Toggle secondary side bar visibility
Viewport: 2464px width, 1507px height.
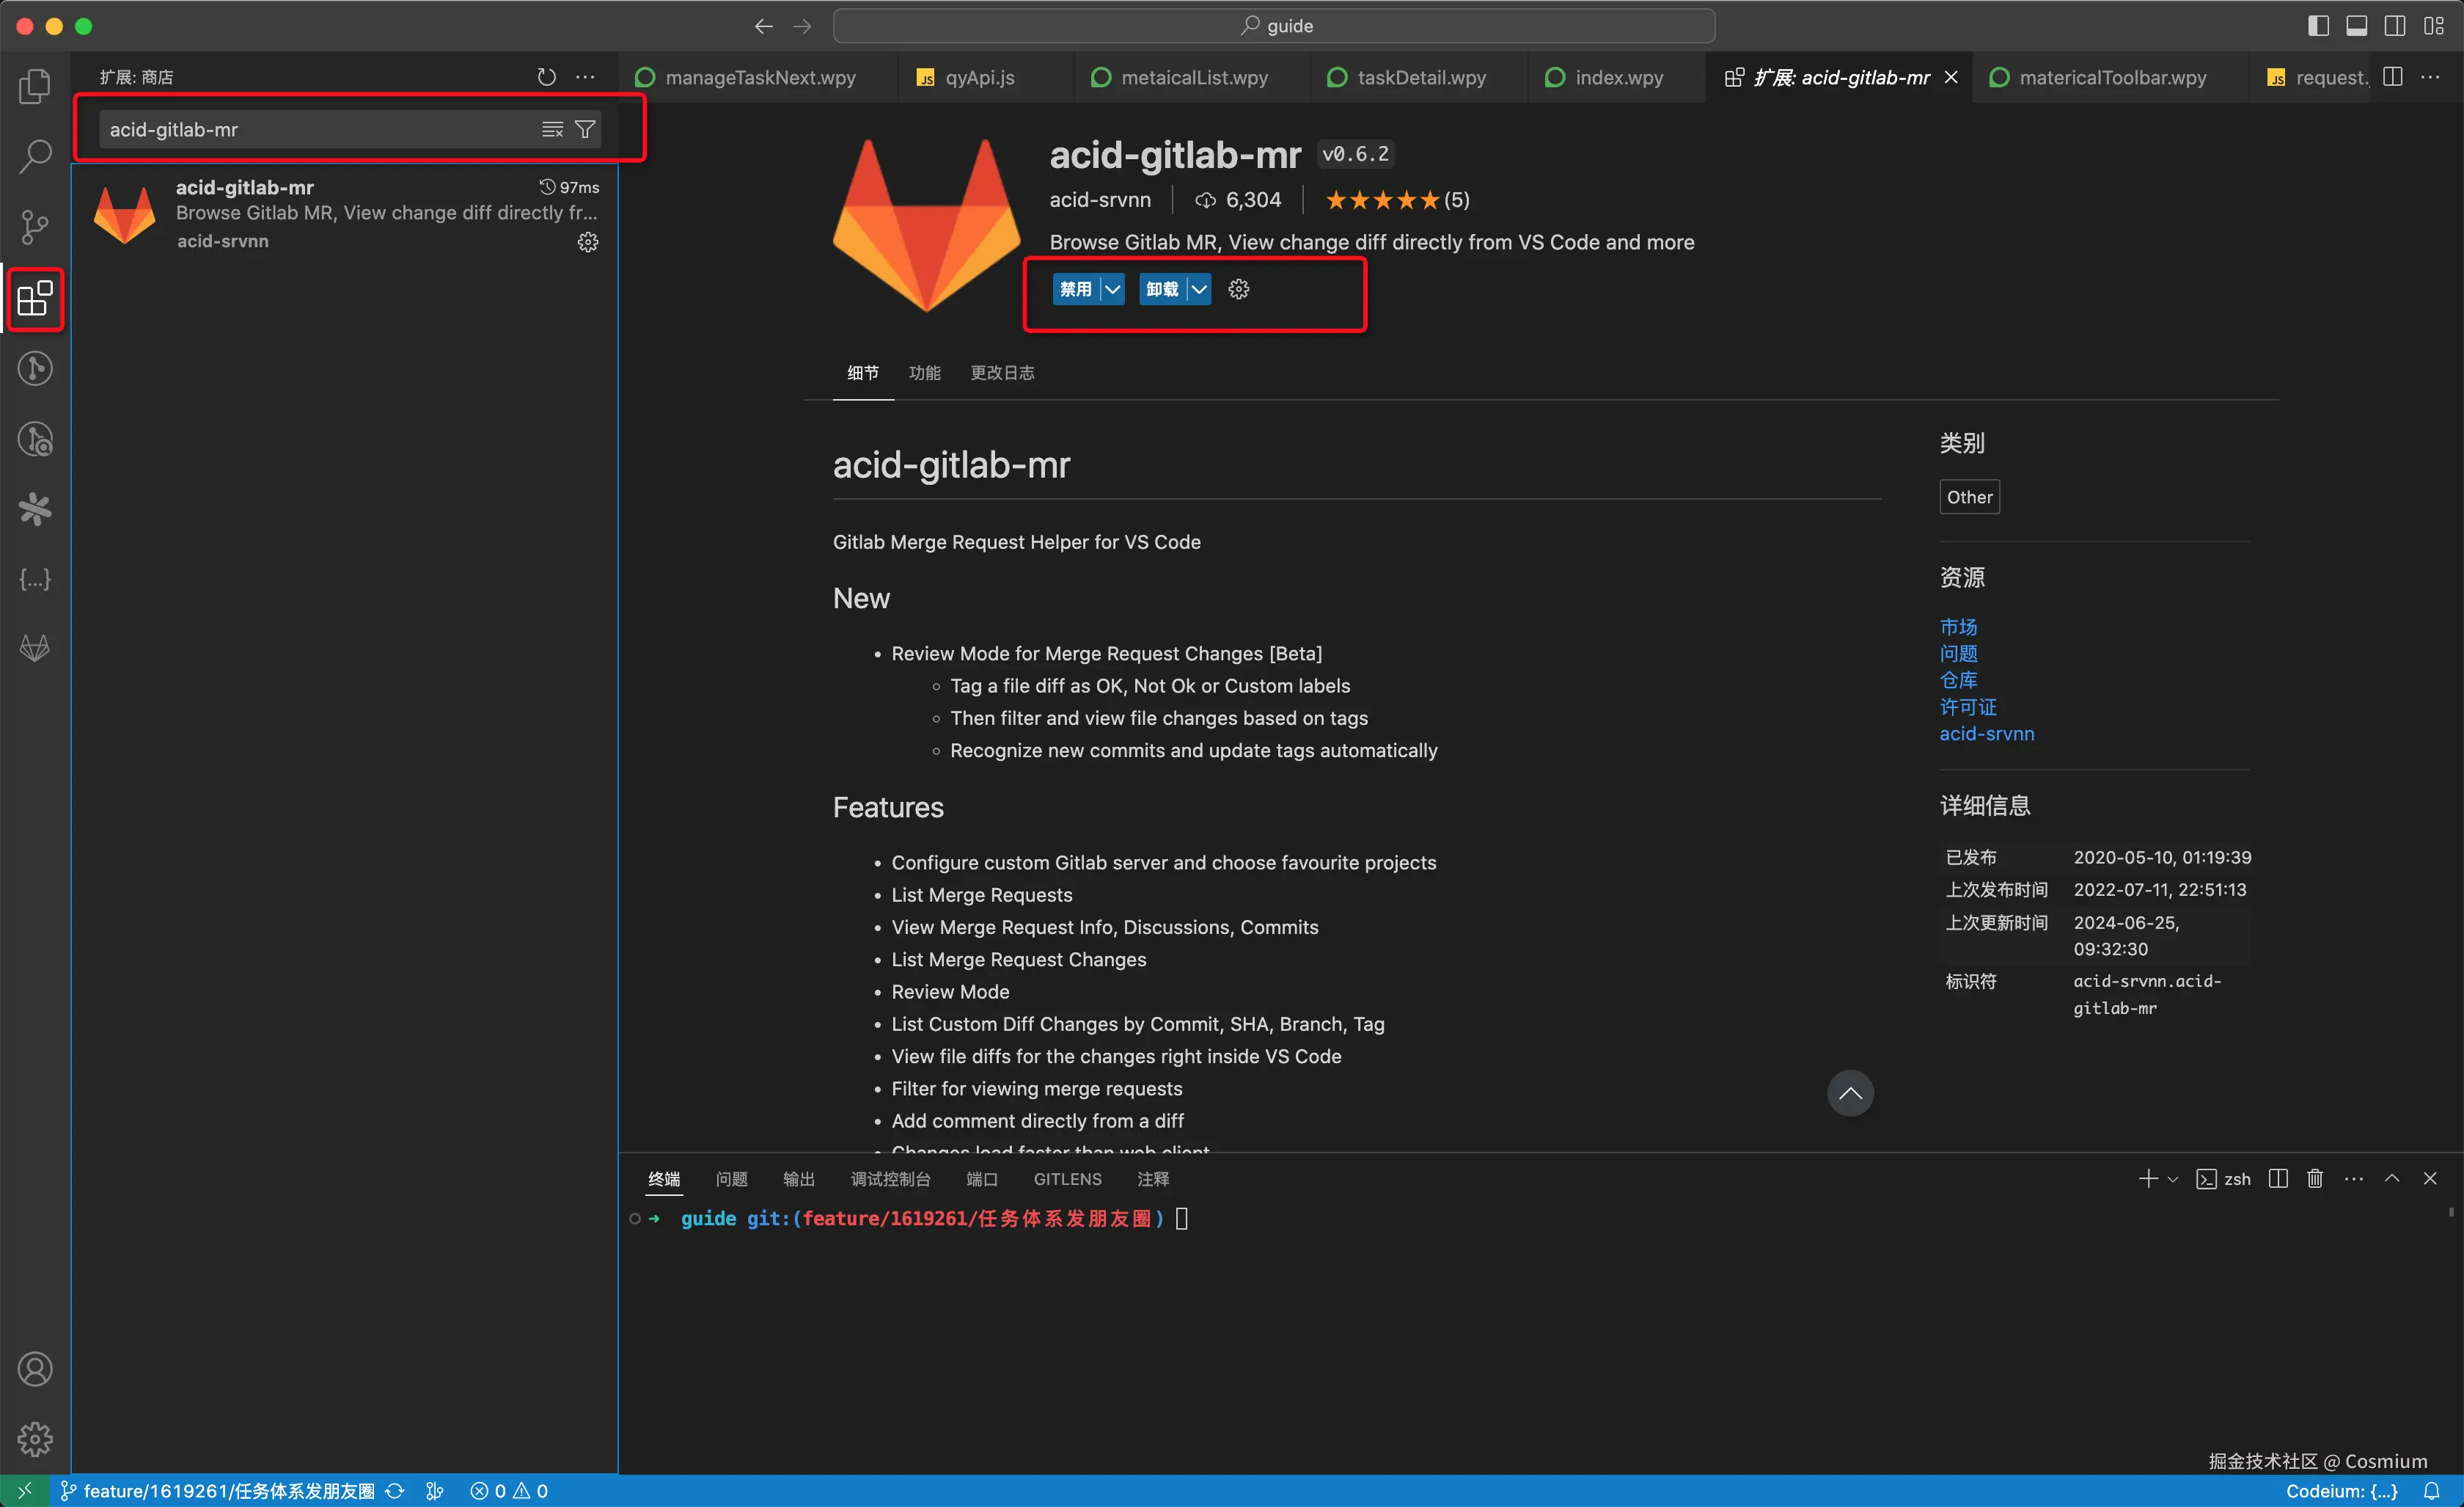[x=2395, y=26]
